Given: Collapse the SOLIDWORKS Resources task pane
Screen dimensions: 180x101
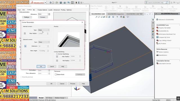Looking at the screenshot, I should (156, 14).
